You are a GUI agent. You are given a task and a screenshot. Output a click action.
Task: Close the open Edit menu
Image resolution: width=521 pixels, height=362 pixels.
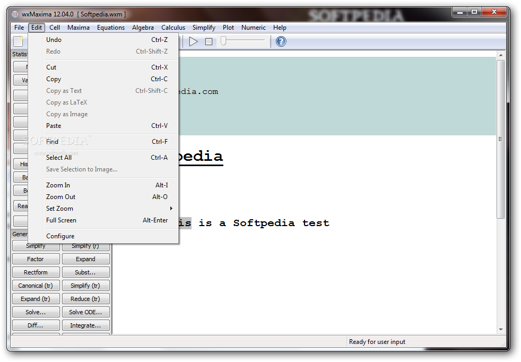click(37, 28)
